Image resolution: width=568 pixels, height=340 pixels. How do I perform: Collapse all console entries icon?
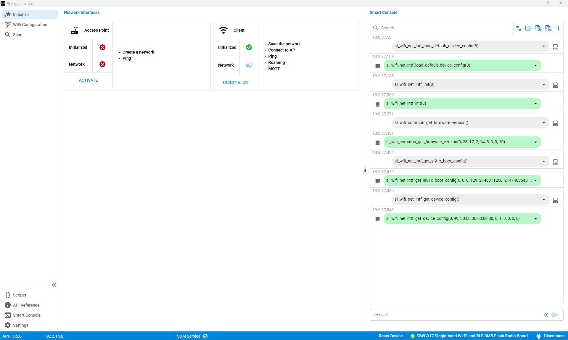click(x=548, y=28)
